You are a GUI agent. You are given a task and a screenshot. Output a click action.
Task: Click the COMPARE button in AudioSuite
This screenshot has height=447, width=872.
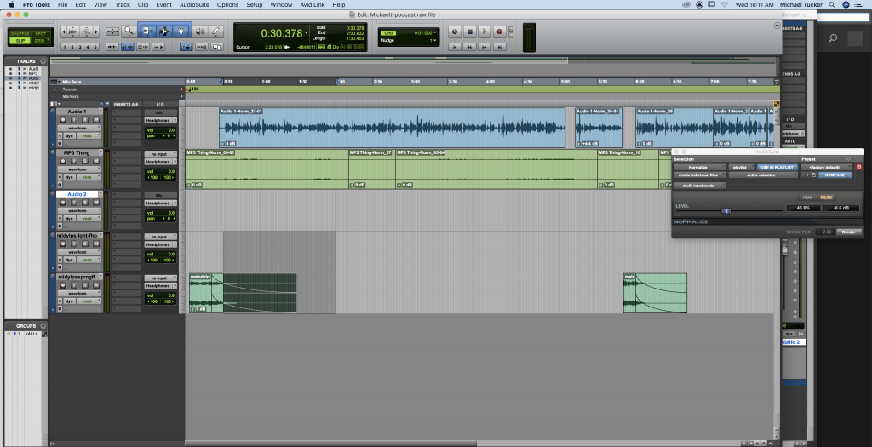pos(835,175)
